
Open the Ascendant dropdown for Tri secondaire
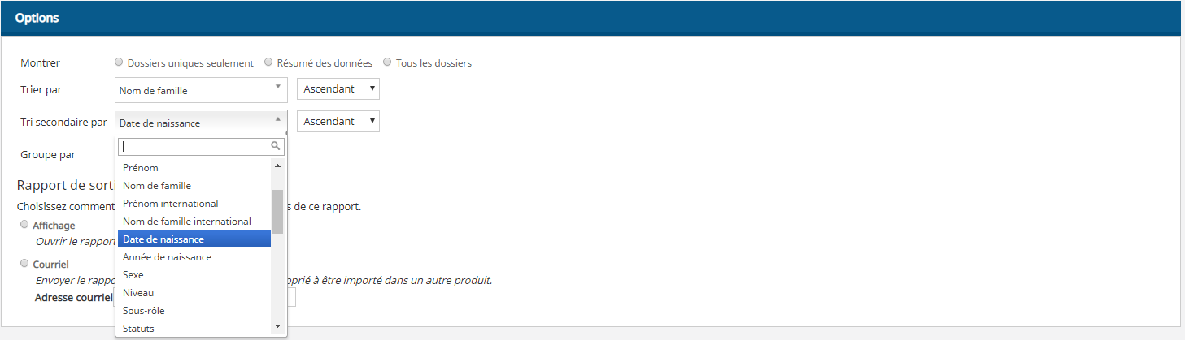click(338, 122)
